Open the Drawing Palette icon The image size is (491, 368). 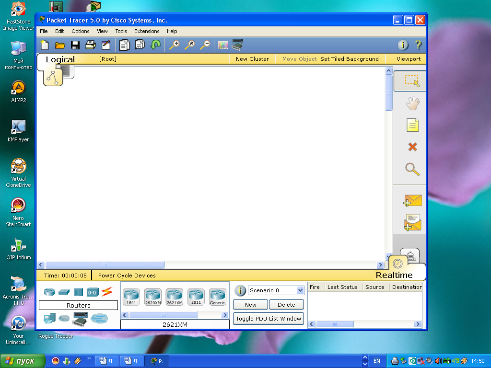223,46
